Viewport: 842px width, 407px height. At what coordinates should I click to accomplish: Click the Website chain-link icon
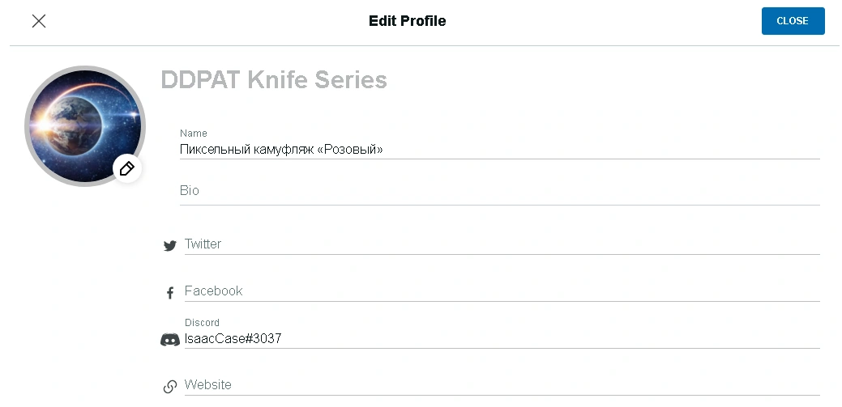[170, 387]
